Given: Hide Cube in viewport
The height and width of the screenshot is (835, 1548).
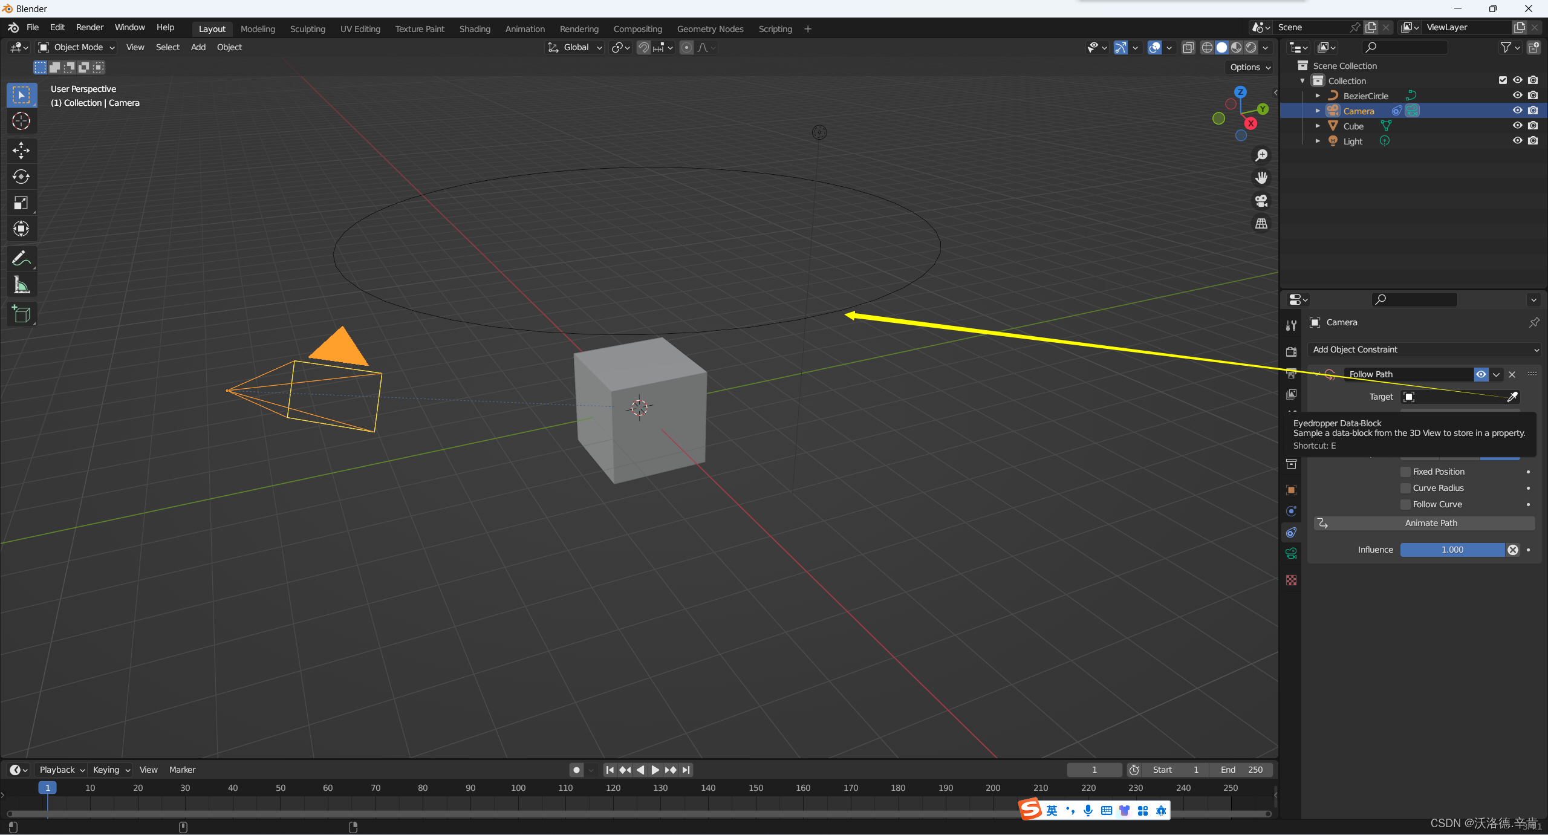Looking at the screenshot, I should click(1517, 126).
